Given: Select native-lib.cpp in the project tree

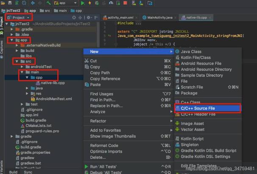Looking at the screenshot, I should [50, 83].
